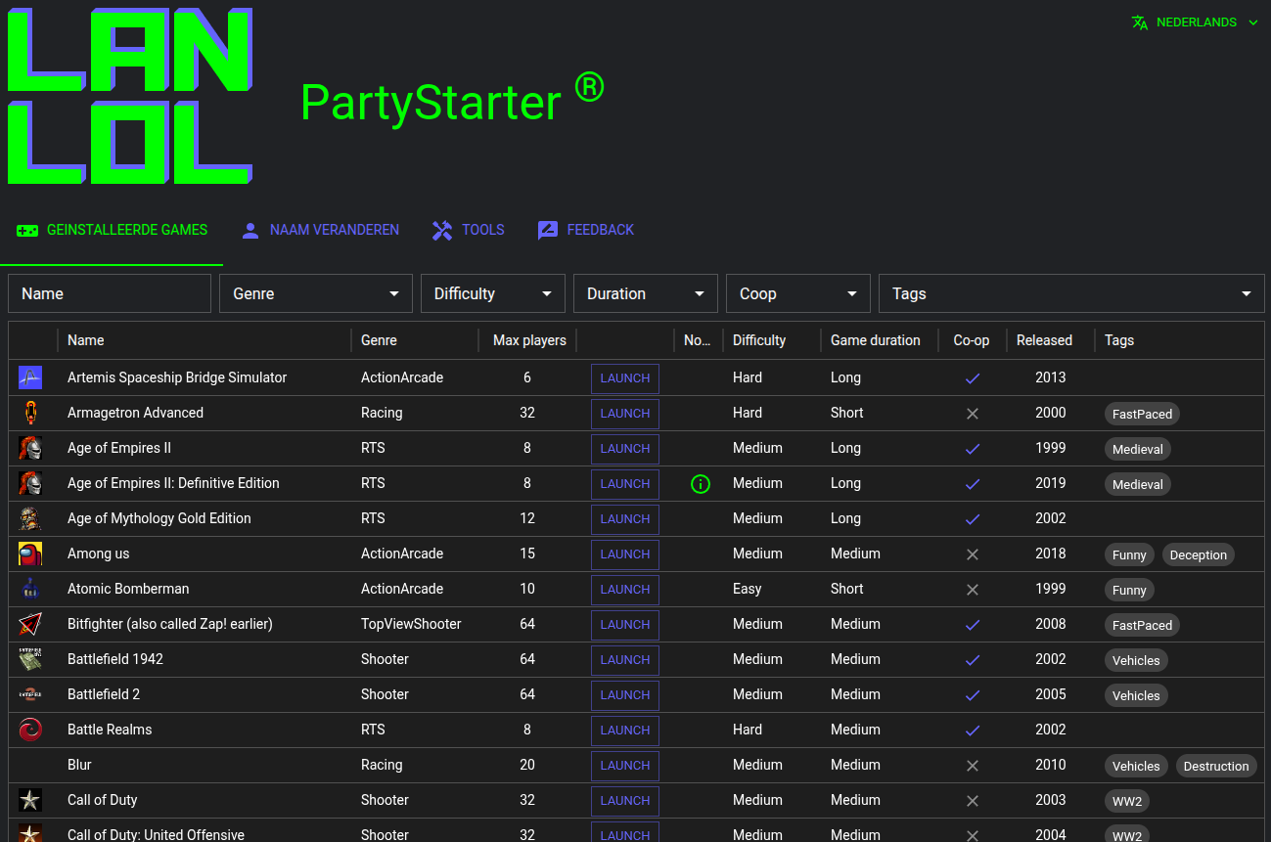Click the Atomic Bomberman game icon

tap(30, 589)
